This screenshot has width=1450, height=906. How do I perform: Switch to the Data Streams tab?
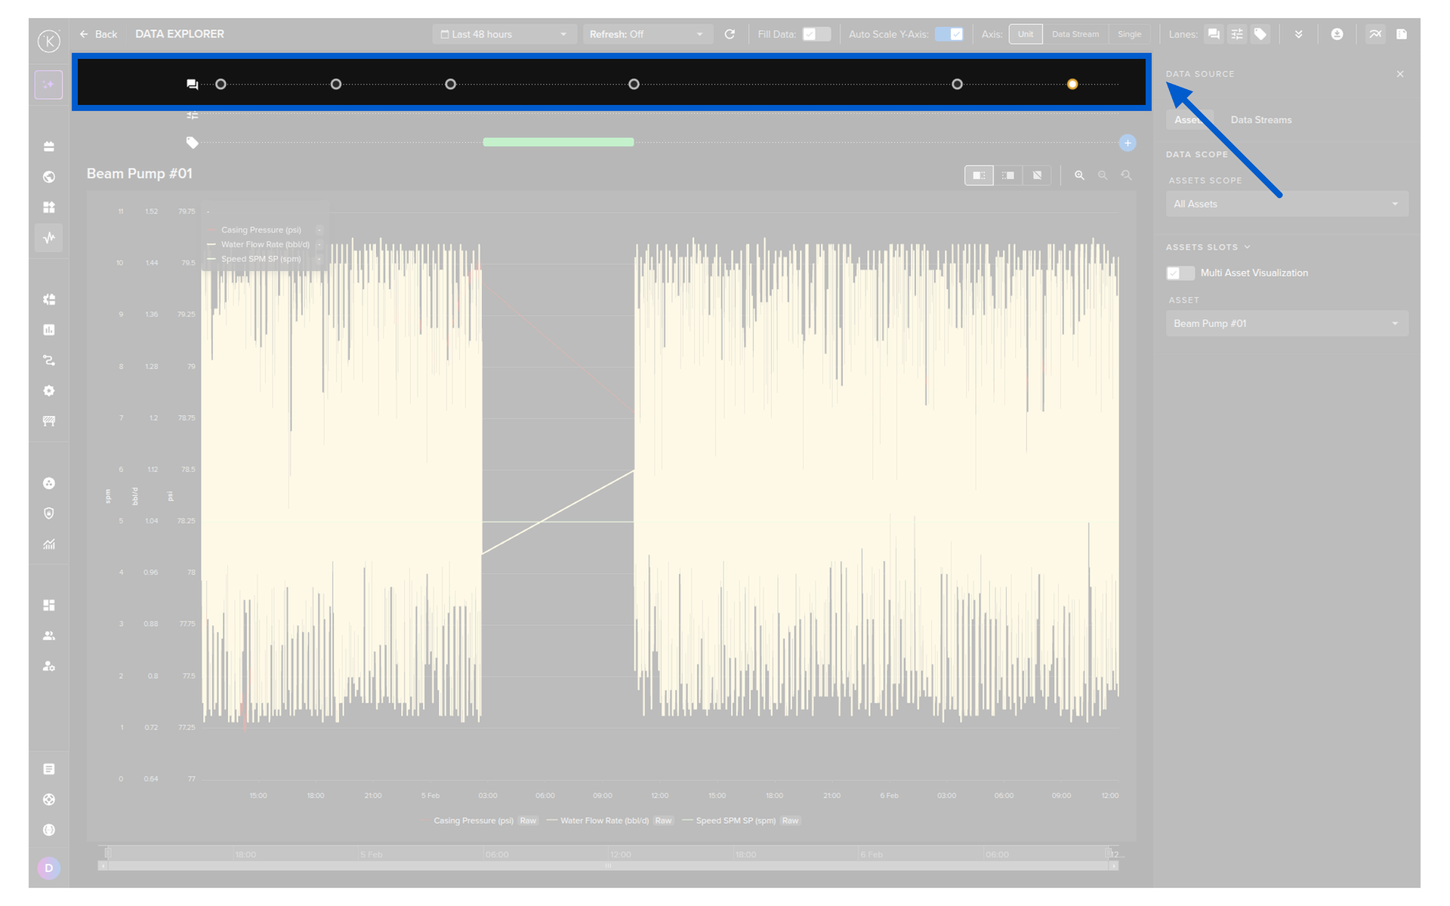[1260, 120]
